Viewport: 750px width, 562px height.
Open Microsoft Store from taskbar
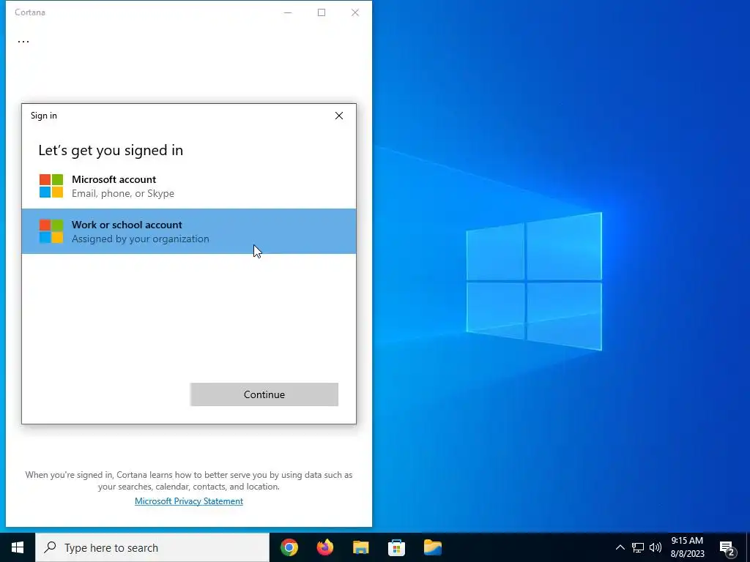tap(396, 547)
